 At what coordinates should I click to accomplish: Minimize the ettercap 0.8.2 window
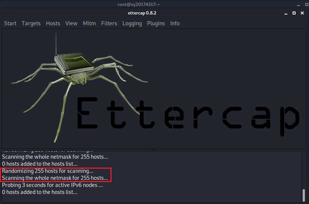point(286,13)
